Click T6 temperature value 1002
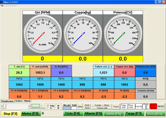Screen dimensions: 166x118 (x=124, y=85)
